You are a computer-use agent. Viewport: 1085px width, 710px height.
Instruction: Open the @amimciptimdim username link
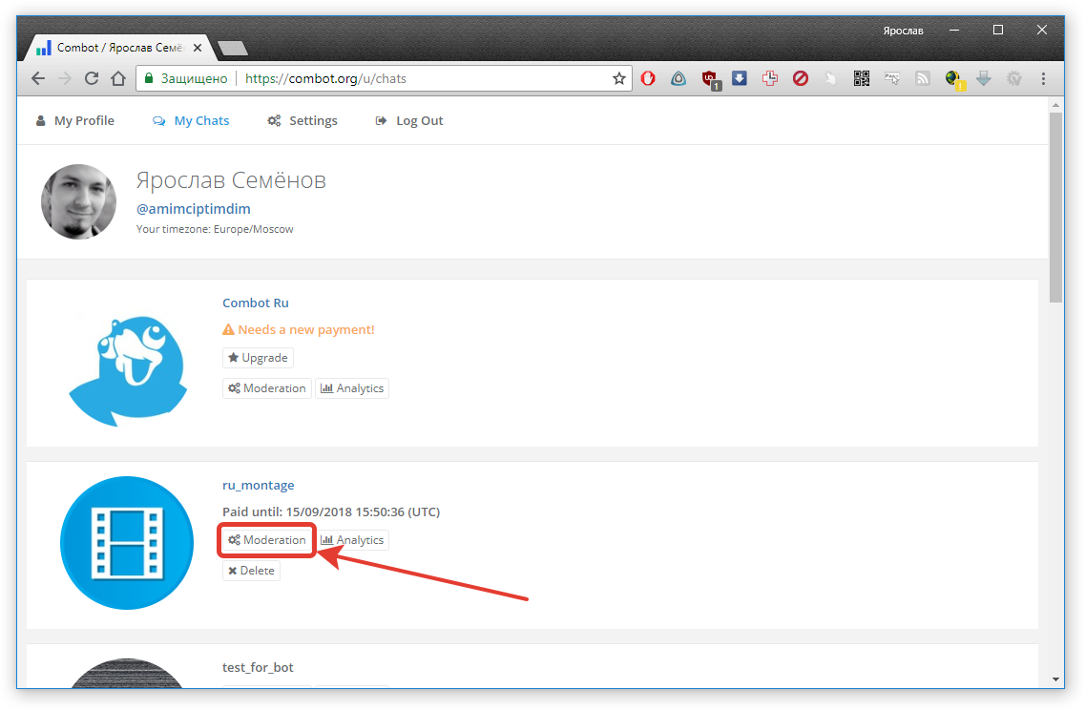[193, 208]
